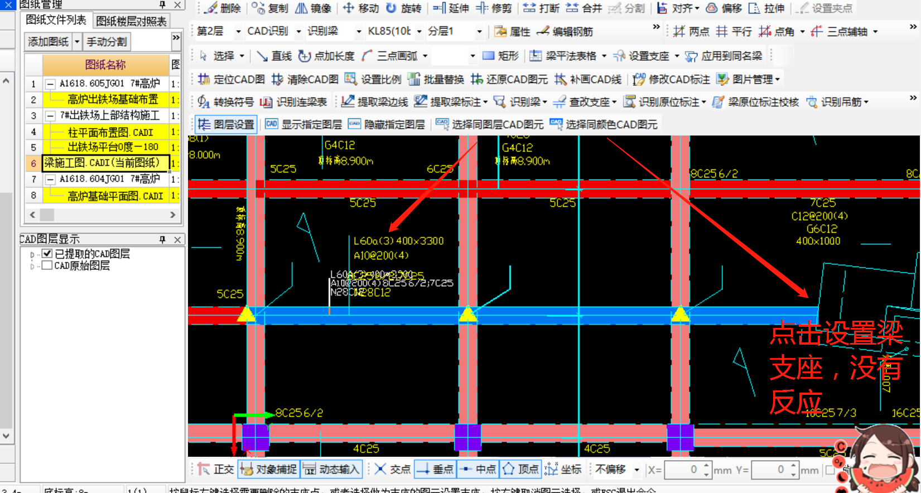Select 点加长度 drawing tool
The width and height of the screenshot is (921, 493).
pyautogui.click(x=326, y=56)
